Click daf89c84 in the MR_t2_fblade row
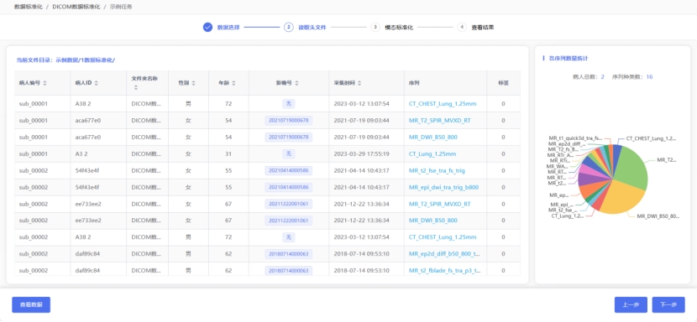This screenshot has height=322, width=697. click(x=87, y=271)
